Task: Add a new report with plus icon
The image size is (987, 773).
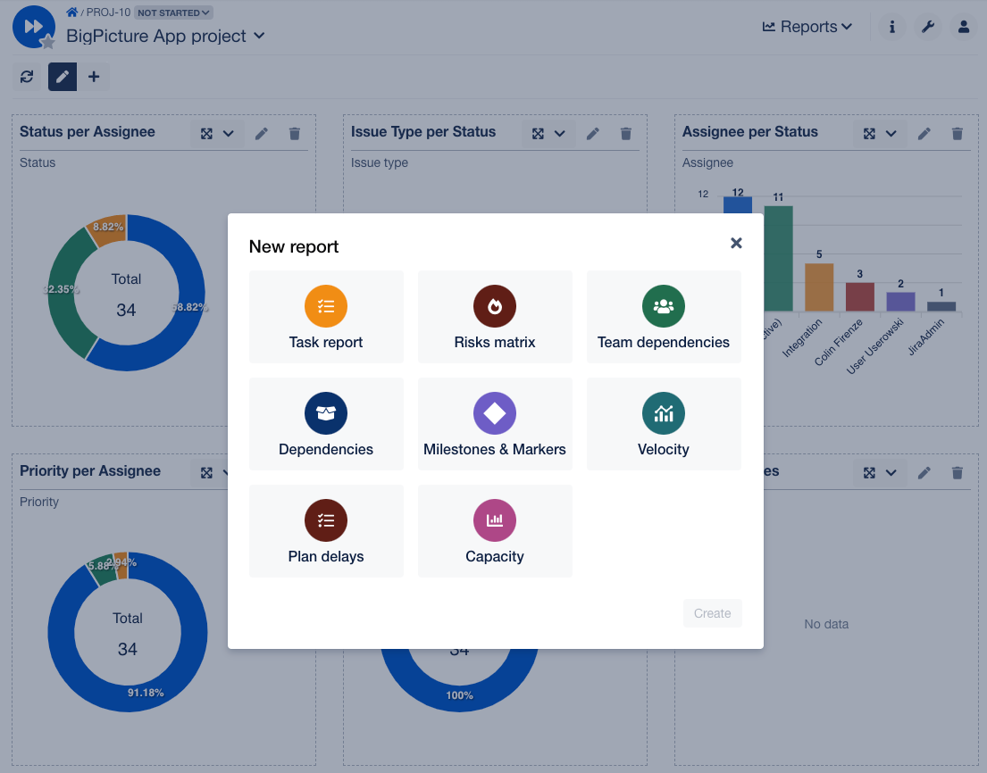Action: point(94,77)
